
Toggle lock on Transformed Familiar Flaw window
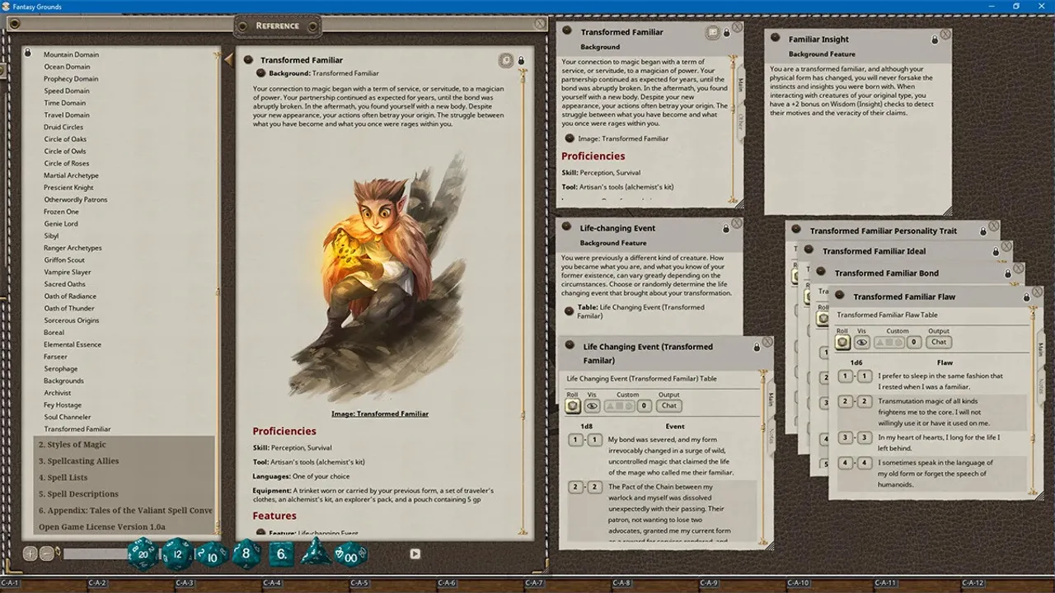1027,296
